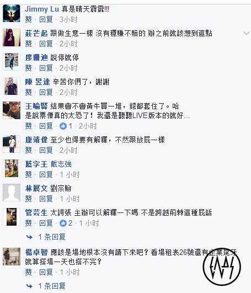Open 藍字王's profile name link
Viewport: 251px width, 293px height.
point(36,164)
